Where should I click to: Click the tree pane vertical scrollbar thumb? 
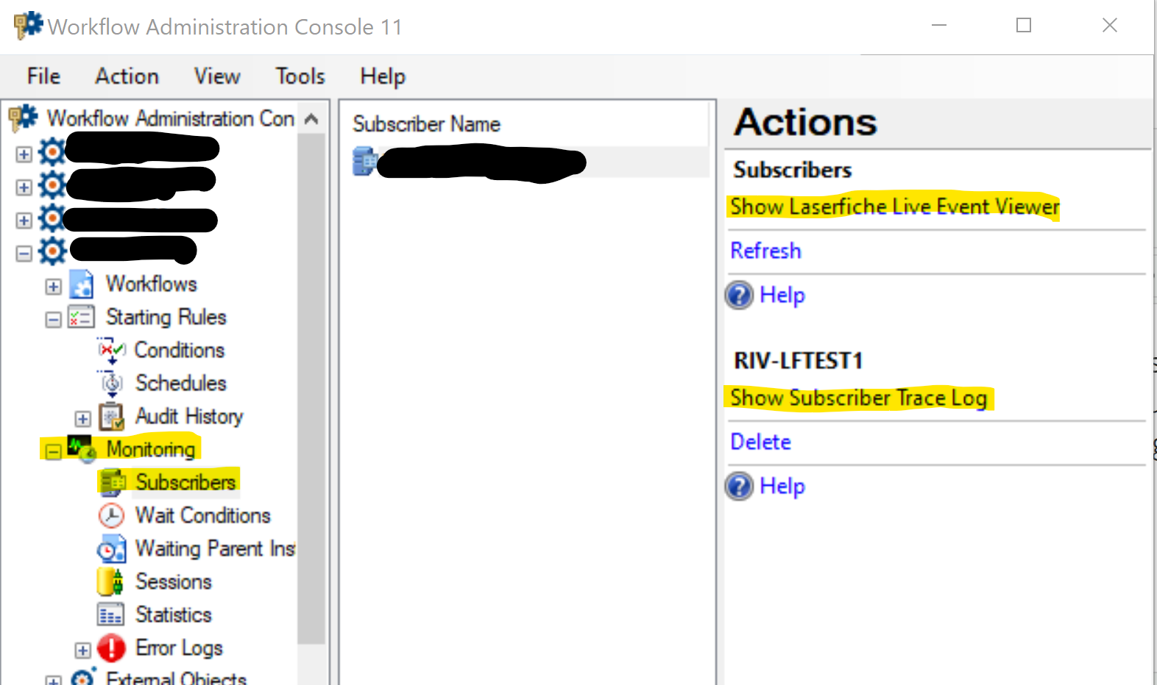[311, 388]
